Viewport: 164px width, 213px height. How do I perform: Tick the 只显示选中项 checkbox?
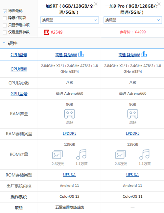[x=5, y=25]
